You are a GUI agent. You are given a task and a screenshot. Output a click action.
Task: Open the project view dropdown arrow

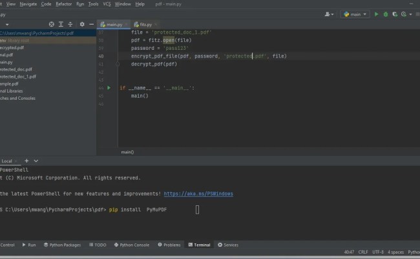[x=7, y=25]
